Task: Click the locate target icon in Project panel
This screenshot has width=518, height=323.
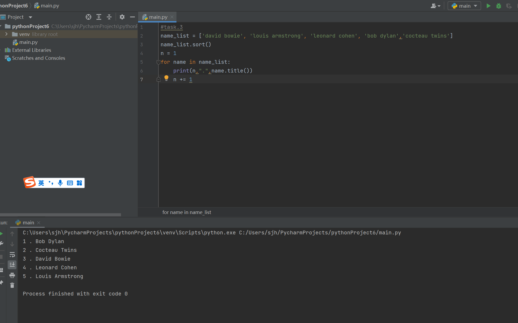Action: [88, 17]
